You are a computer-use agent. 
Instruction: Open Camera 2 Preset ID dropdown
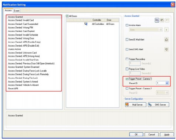tap(167, 93)
